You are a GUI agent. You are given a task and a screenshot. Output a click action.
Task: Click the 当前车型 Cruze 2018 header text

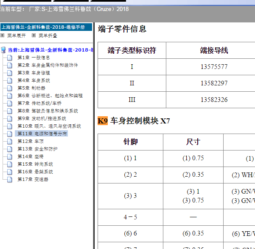[64, 9]
